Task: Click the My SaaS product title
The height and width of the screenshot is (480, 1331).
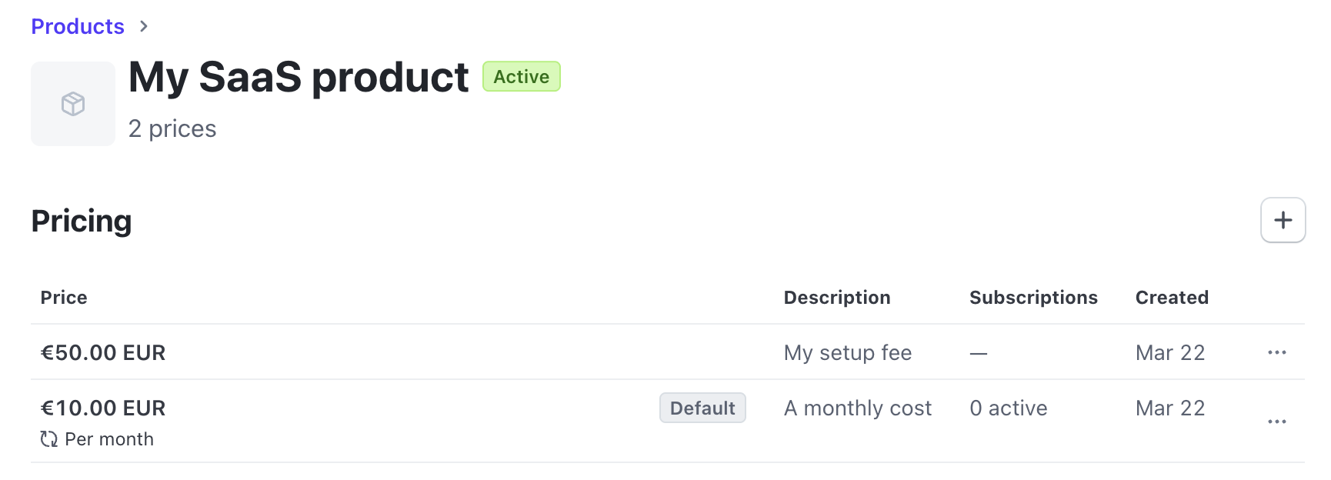Action: coord(299,78)
